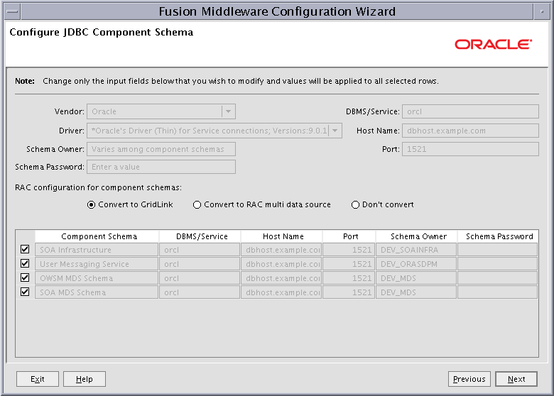This screenshot has width=554, height=396.
Task: Open Help for this wizard page
Action: pos(85,379)
